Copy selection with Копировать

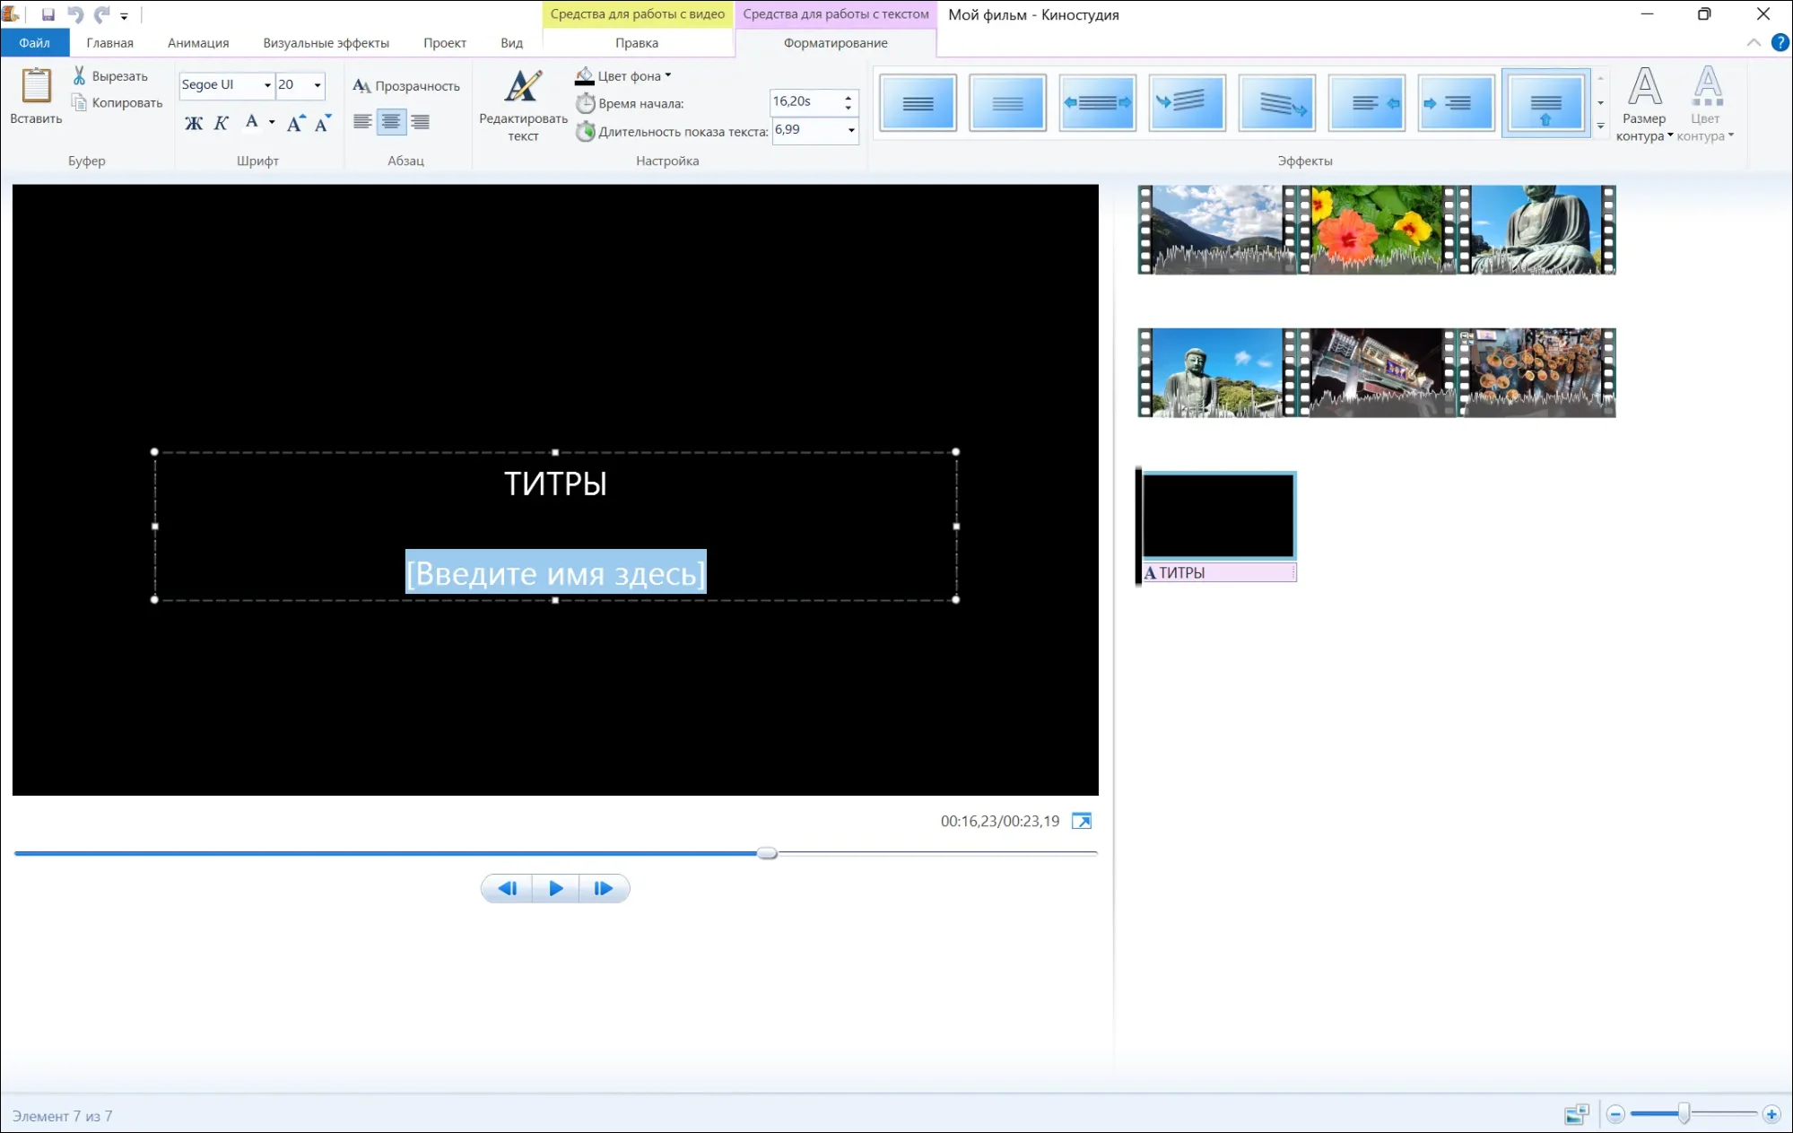[x=118, y=102]
